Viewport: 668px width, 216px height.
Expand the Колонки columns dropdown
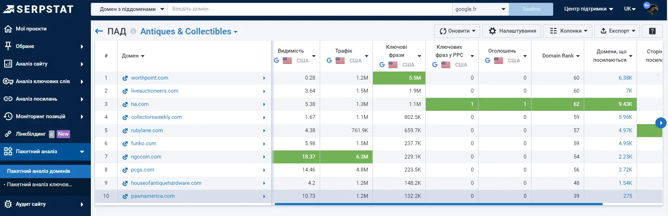tap(568, 31)
